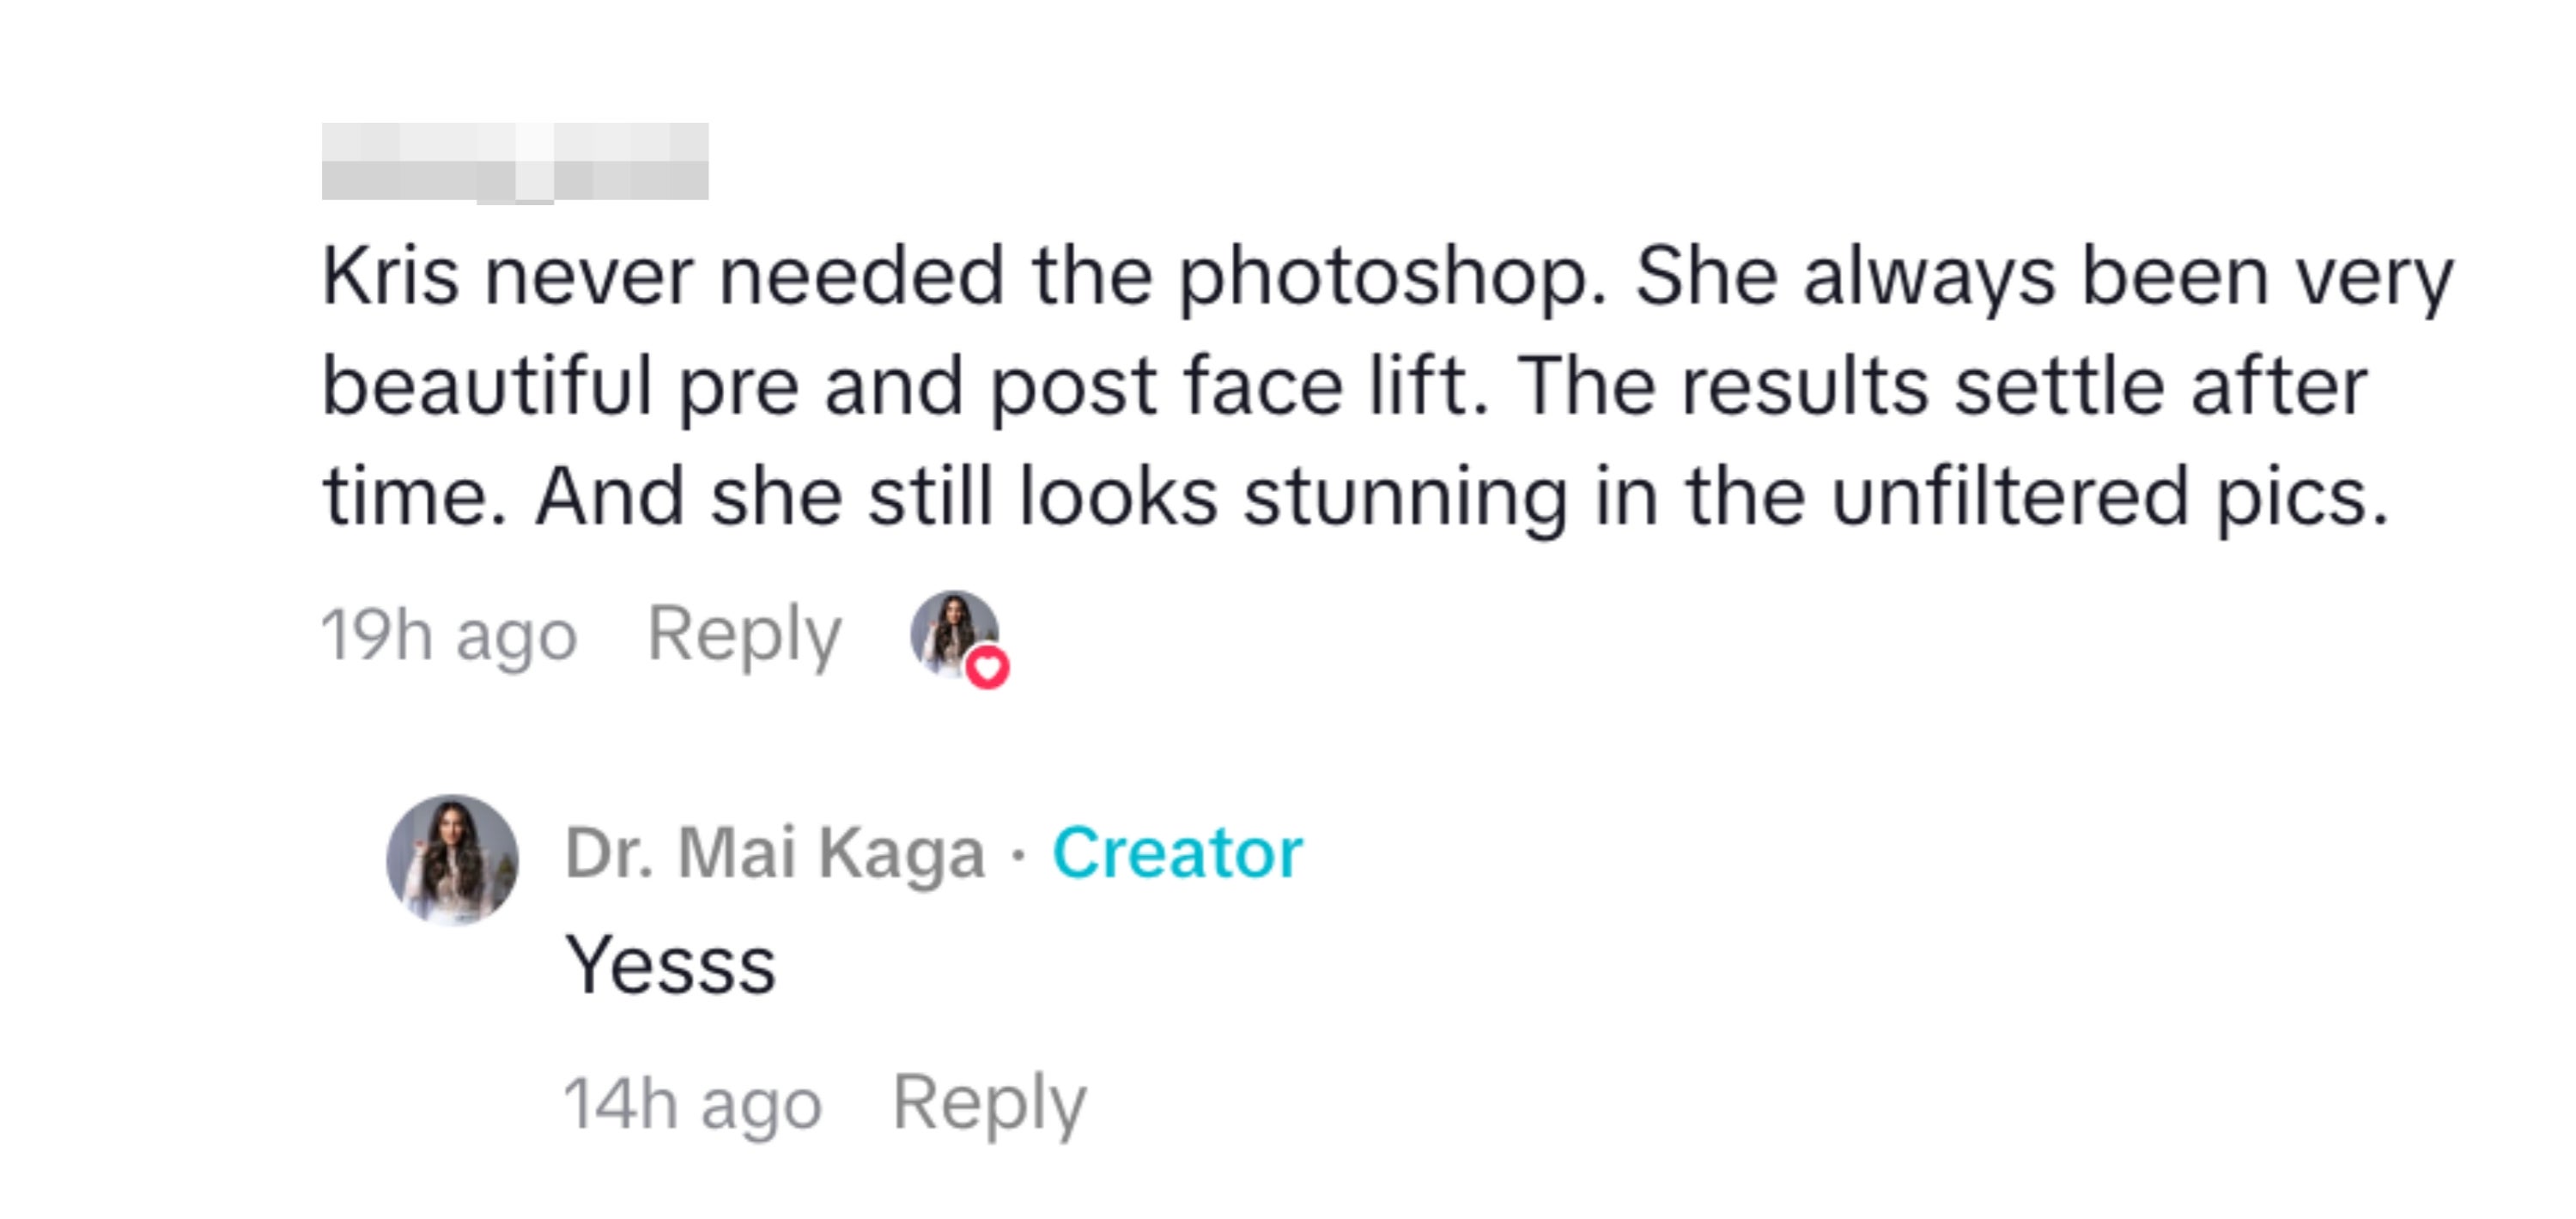Click the red heart badge icon

coord(987,668)
